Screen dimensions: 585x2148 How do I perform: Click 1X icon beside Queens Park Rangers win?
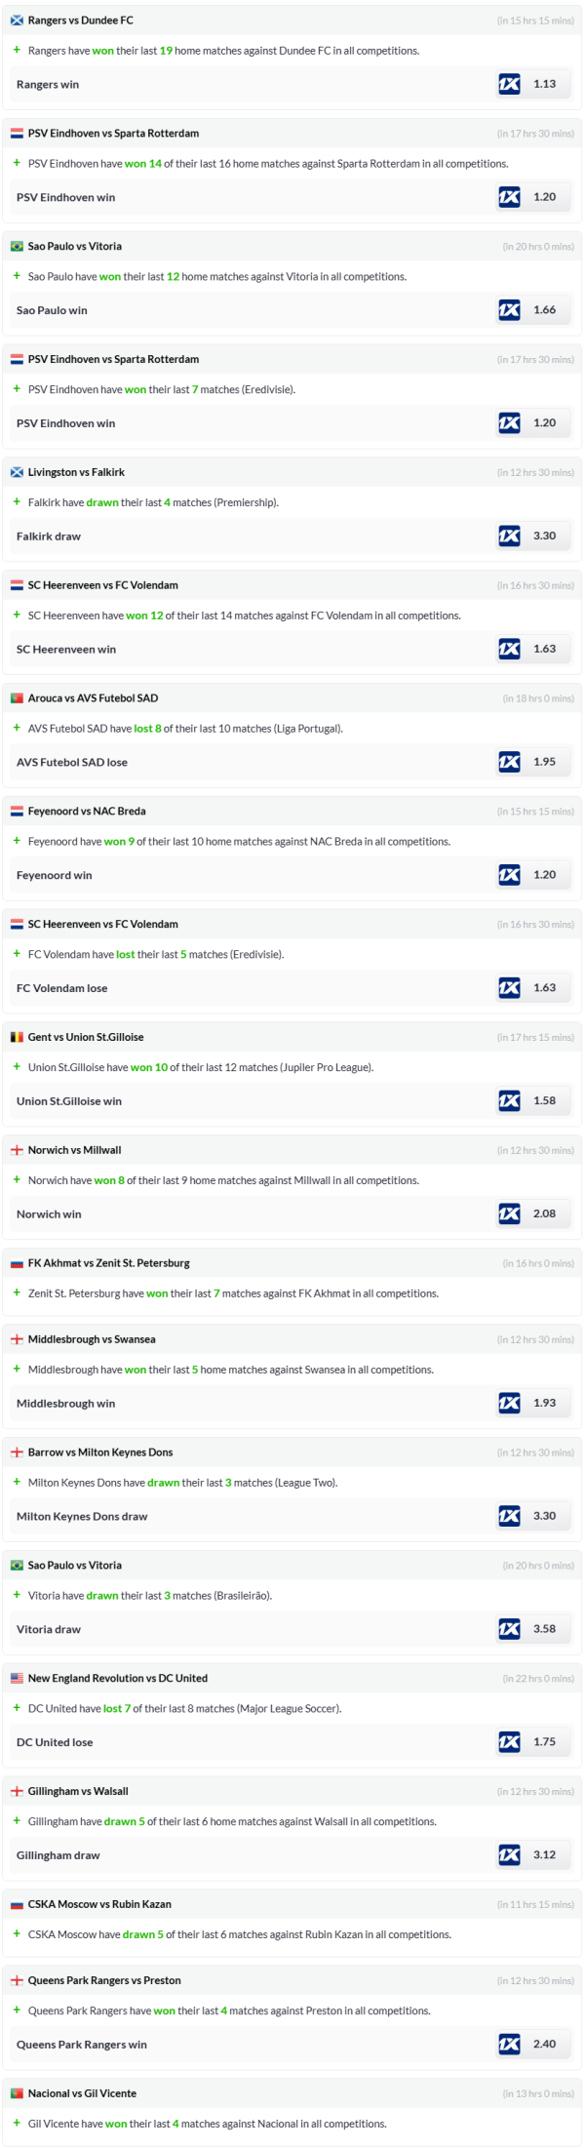pos(509,2044)
